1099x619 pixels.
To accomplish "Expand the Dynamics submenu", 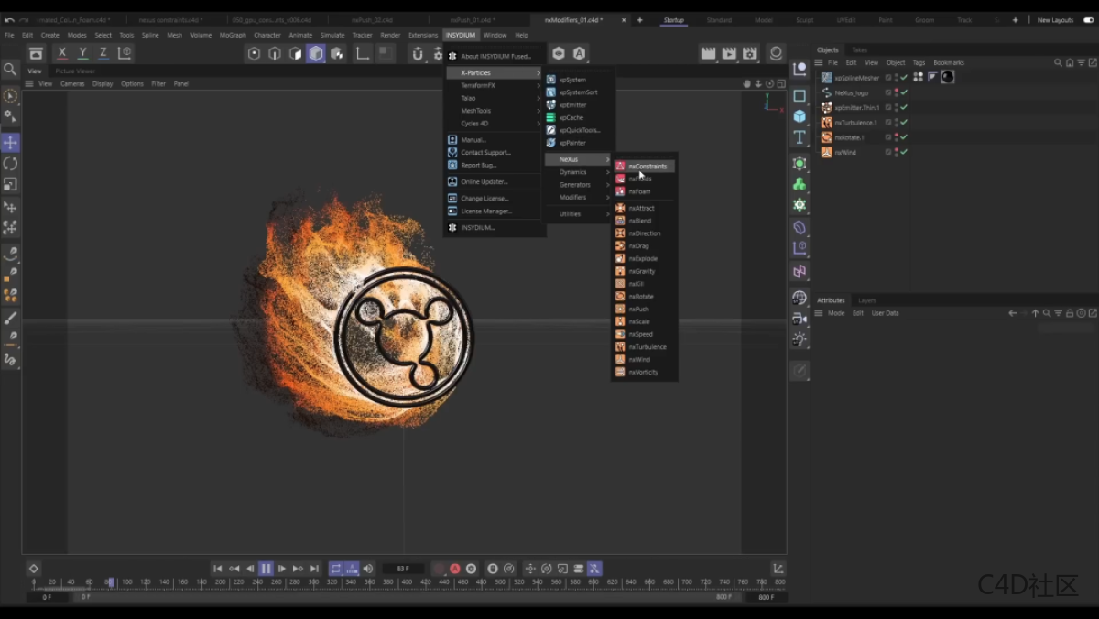I will pos(574,172).
